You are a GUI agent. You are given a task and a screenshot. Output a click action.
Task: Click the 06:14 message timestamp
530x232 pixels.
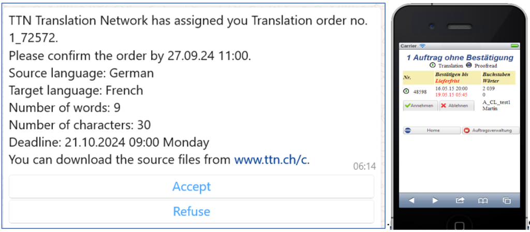364,166
